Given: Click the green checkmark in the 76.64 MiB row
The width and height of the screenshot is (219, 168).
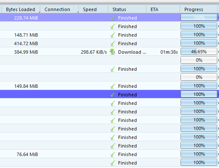Looking at the screenshot, I should click(112, 154).
